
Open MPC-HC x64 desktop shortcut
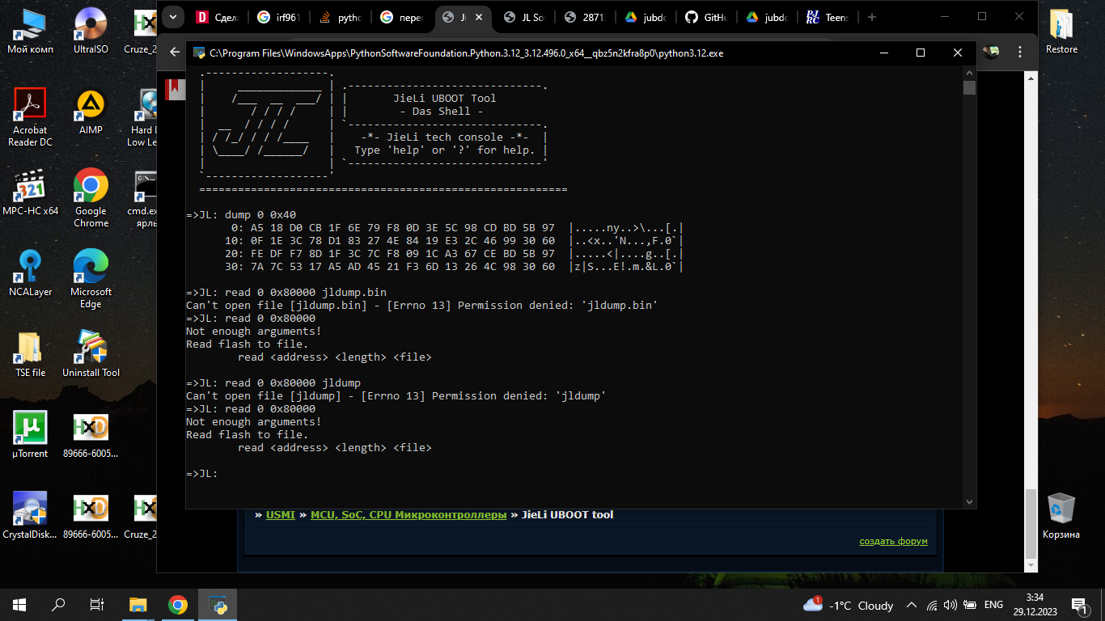30,192
